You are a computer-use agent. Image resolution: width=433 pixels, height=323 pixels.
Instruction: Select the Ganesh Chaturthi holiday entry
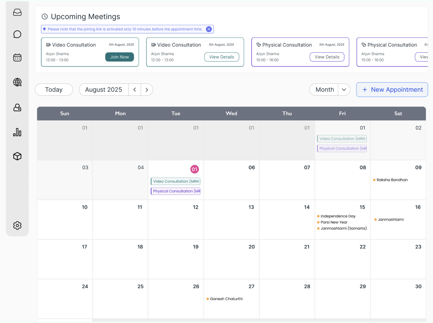pyautogui.click(x=226, y=299)
